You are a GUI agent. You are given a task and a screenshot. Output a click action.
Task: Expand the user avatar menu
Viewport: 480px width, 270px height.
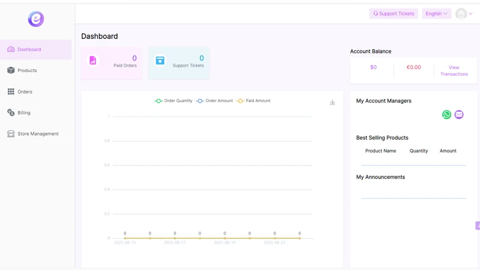(x=464, y=13)
